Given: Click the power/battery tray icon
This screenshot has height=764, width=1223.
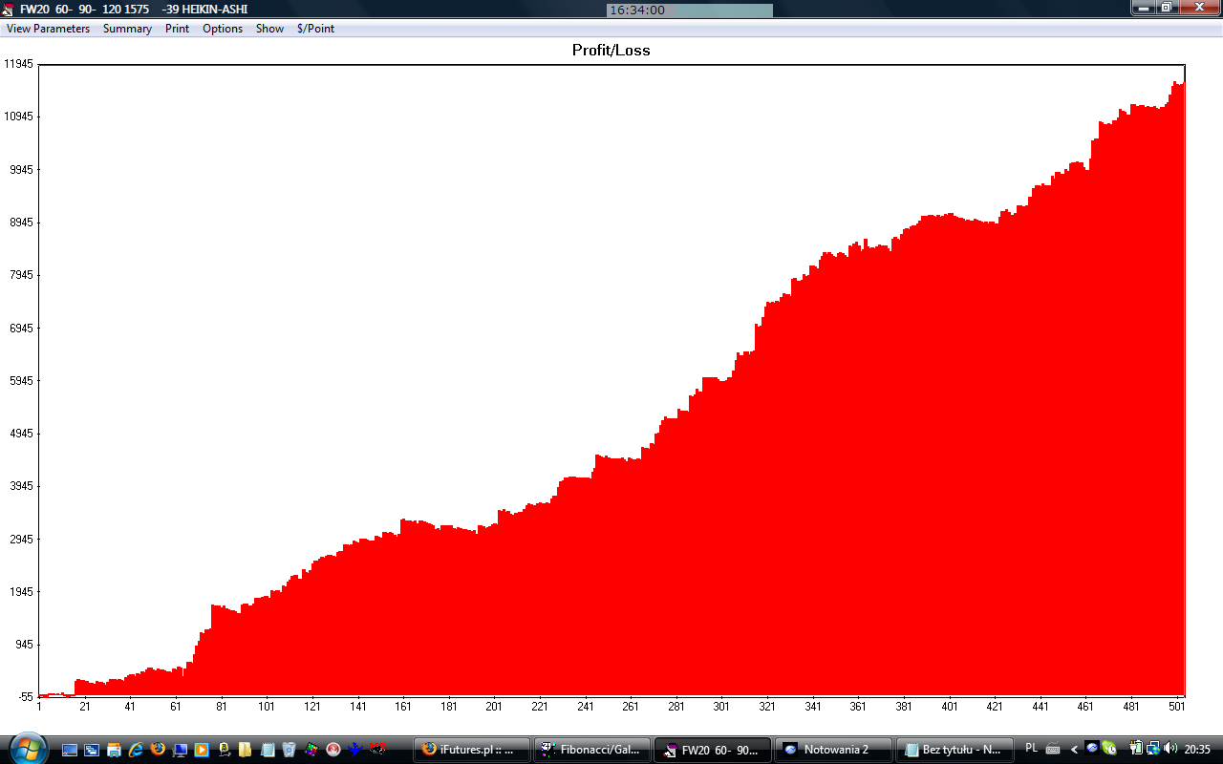Looking at the screenshot, I should click(1136, 749).
